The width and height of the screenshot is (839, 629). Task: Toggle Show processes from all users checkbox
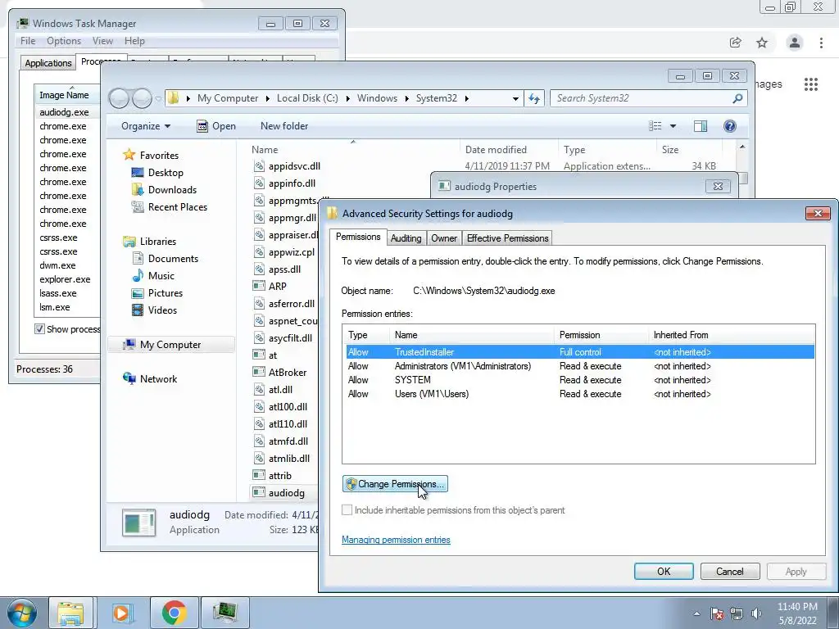click(x=39, y=329)
